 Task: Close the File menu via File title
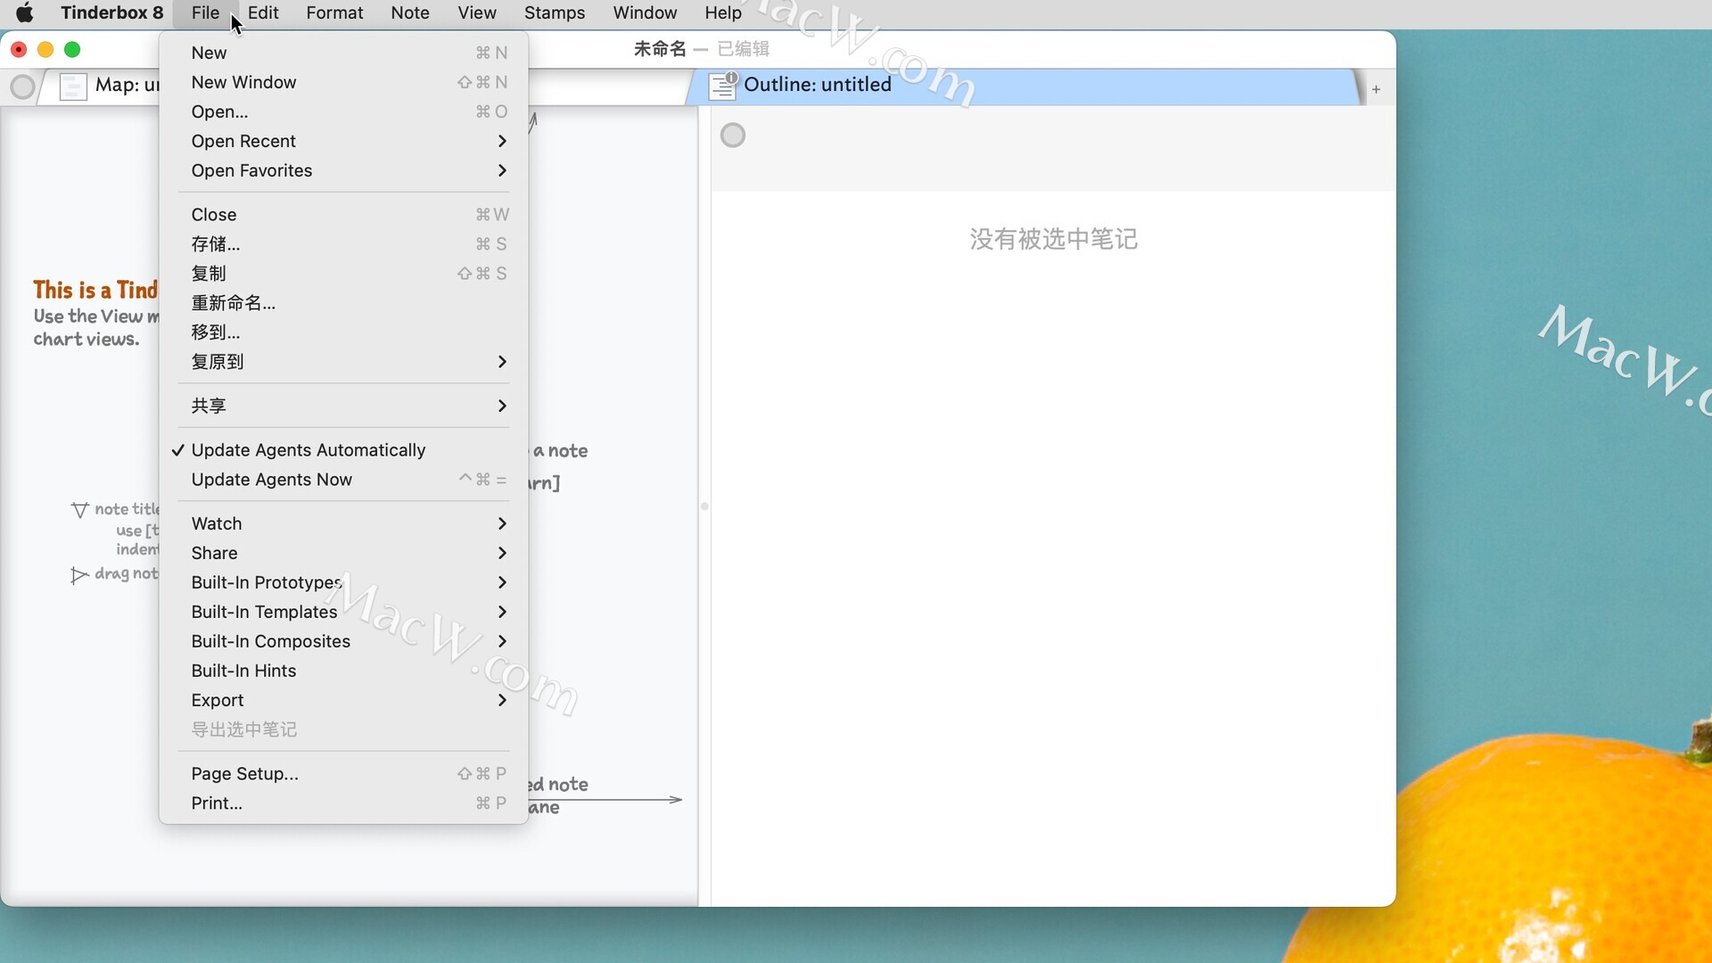(x=205, y=12)
